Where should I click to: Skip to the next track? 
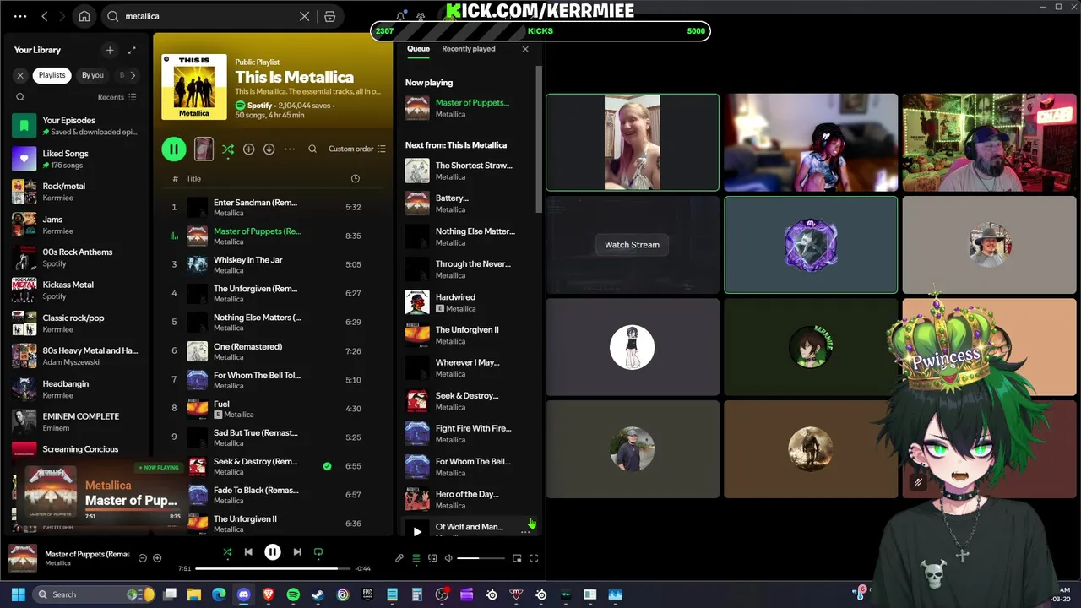(x=297, y=552)
